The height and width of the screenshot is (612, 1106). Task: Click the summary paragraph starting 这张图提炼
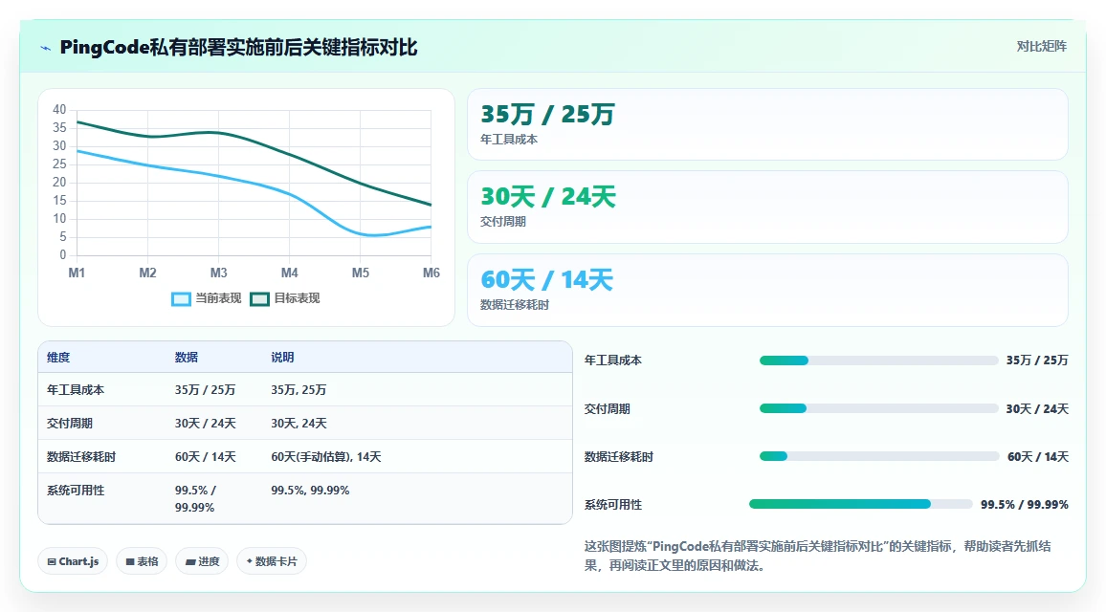tap(817, 556)
